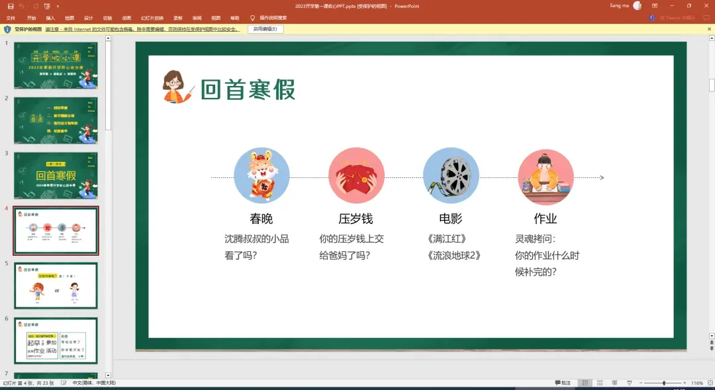Click the accessibility check icon in status bar
The height and width of the screenshot is (390, 715).
pos(64,383)
